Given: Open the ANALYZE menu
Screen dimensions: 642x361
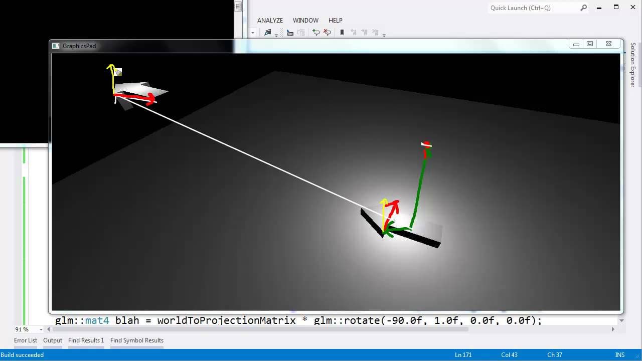Looking at the screenshot, I should (x=270, y=21).
